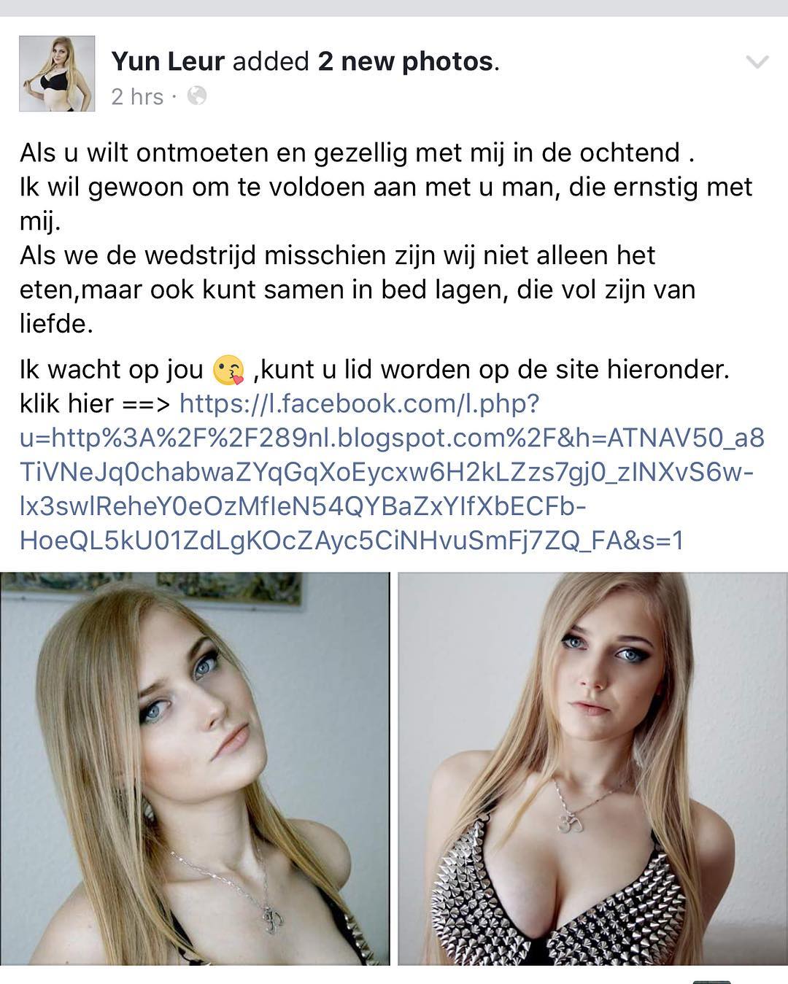Open the Yun Leur profile name link
The image size is (788, 984).
[168, 62]
